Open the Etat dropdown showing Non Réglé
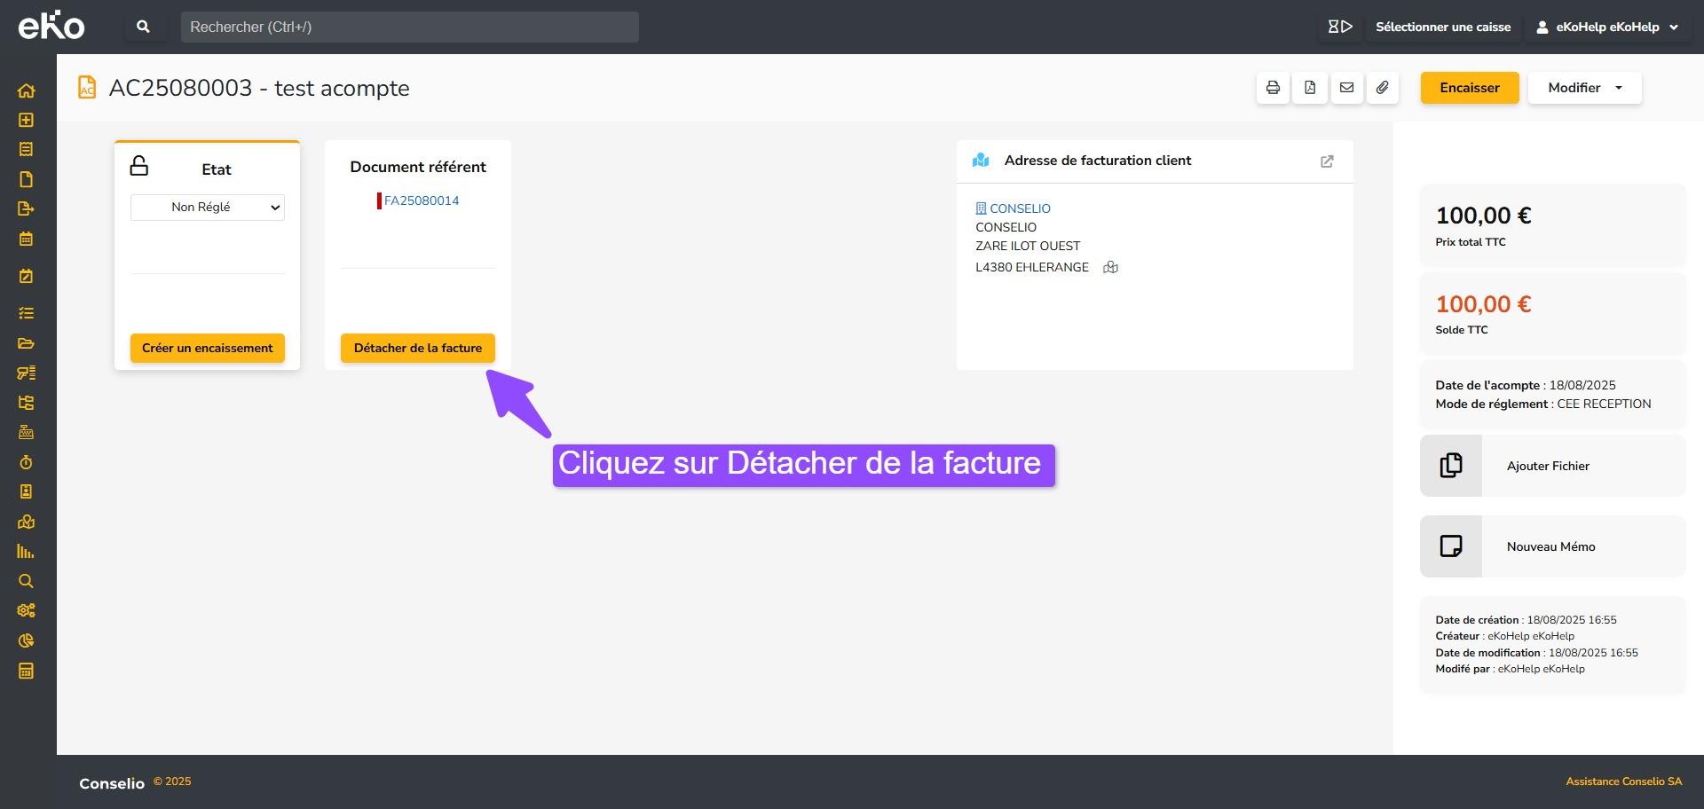 pyautogui.click(x=208, y=208)
